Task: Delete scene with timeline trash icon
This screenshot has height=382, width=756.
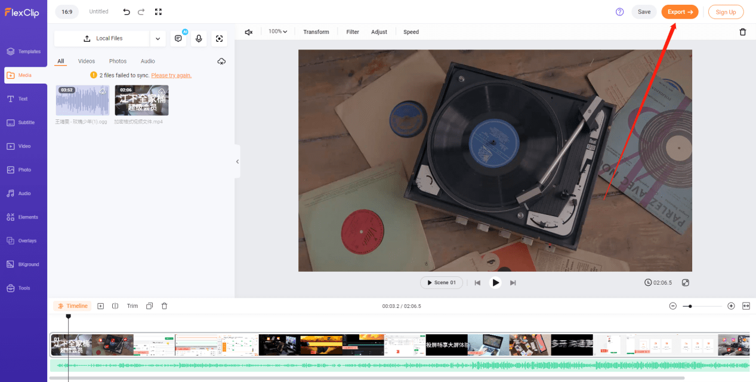Action: (x=165, y=306)
